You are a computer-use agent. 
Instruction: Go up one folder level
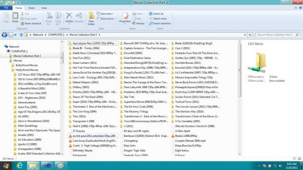(x=21, y=35)
